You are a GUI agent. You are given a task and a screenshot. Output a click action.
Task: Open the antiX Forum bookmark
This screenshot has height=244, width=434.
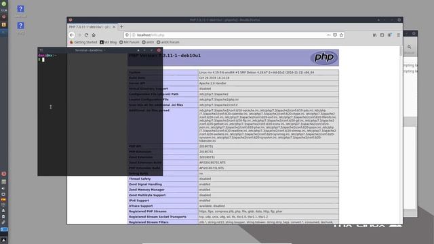point(168,42)
